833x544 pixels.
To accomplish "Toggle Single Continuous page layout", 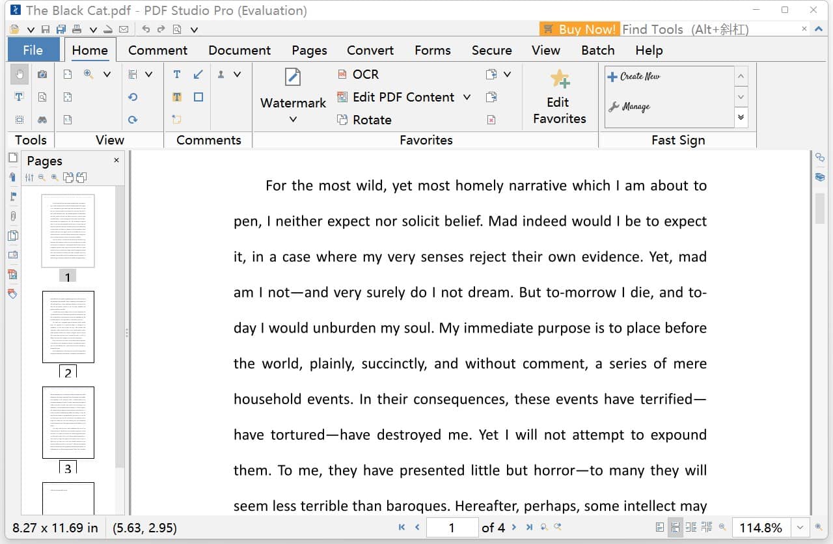I will point(676,528).
